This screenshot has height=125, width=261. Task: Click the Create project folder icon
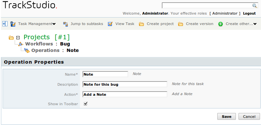(141, 24)
